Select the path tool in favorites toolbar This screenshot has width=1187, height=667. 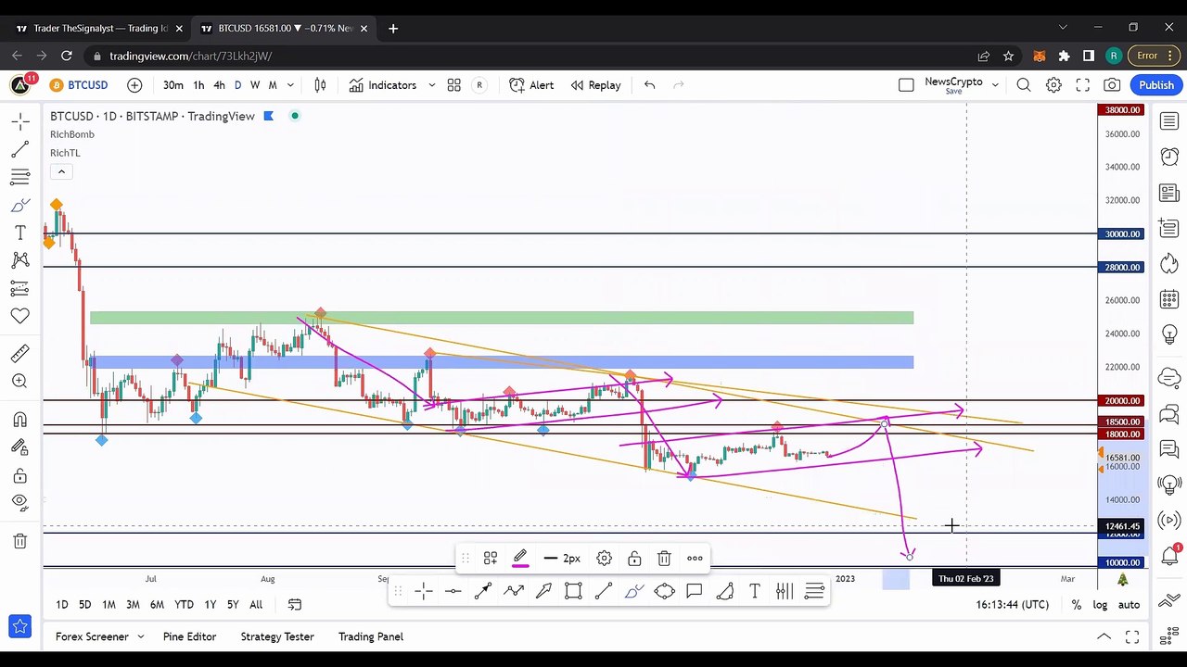pyautogui.click(x=514, y=591)
